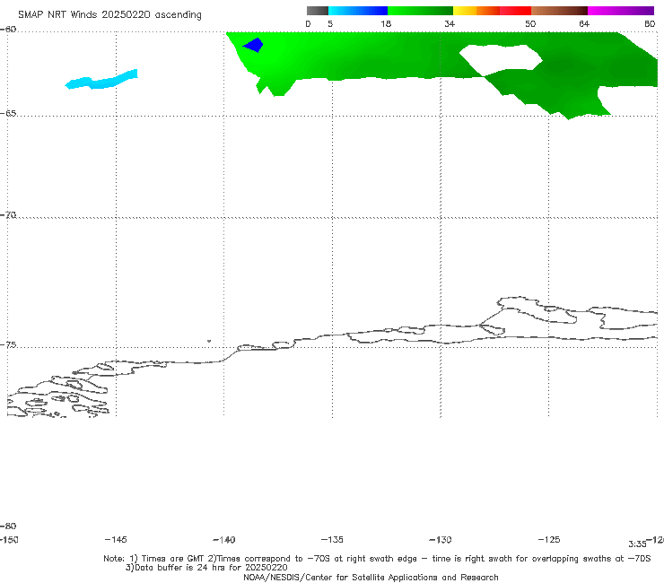Click the red segment of the color bar
Viewport: 664px width, 583px height.
coord(515,11)
